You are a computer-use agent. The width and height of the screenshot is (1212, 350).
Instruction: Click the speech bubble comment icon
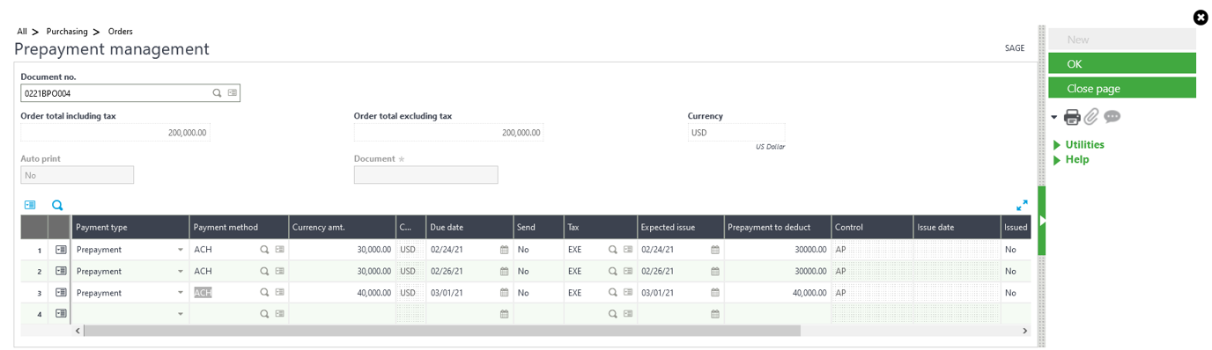tap(1112, 117)
